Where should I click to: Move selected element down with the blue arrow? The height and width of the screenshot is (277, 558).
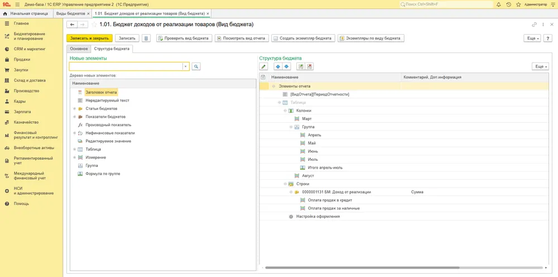(286, 66)
